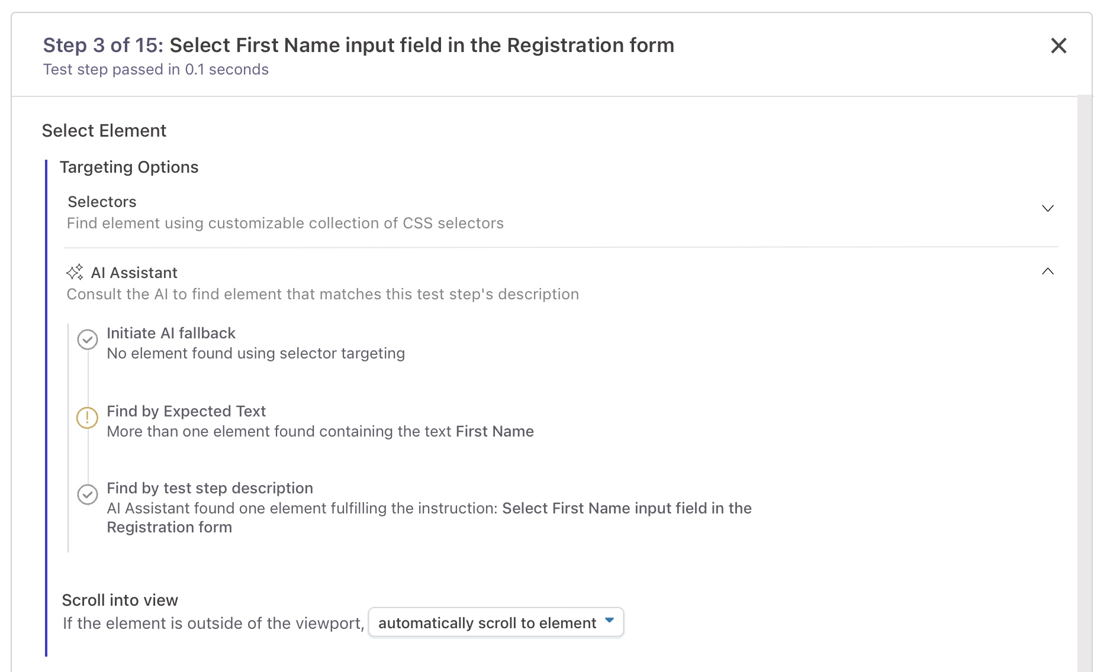Screen dimensions: 1107x672
Task: Click the Selectors heading
Action: [102, 202]
